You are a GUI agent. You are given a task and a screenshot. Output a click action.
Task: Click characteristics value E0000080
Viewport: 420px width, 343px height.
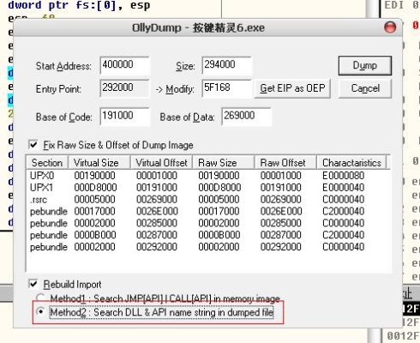[343, 175]
